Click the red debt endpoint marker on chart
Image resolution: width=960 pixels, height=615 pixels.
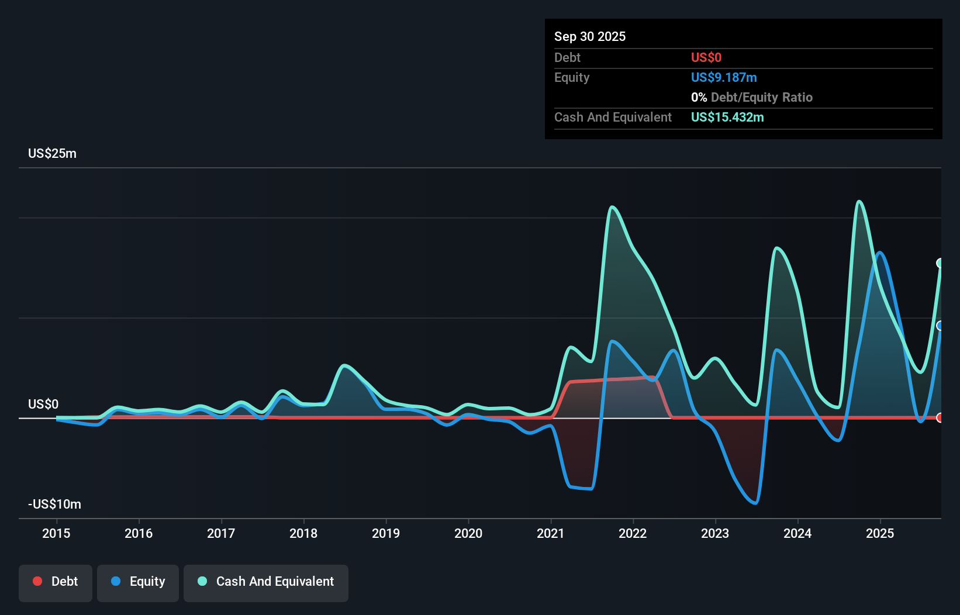coord(940,418)
